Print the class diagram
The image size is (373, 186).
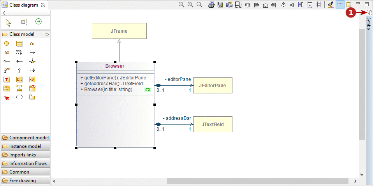point(211,5)
